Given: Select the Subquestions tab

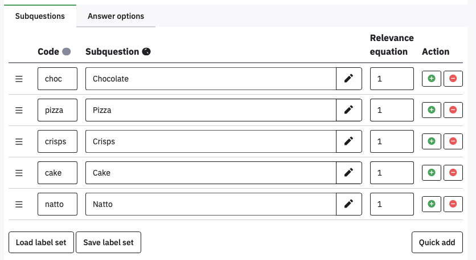Looking at the screenshot, I should click(x=40, y=16).
